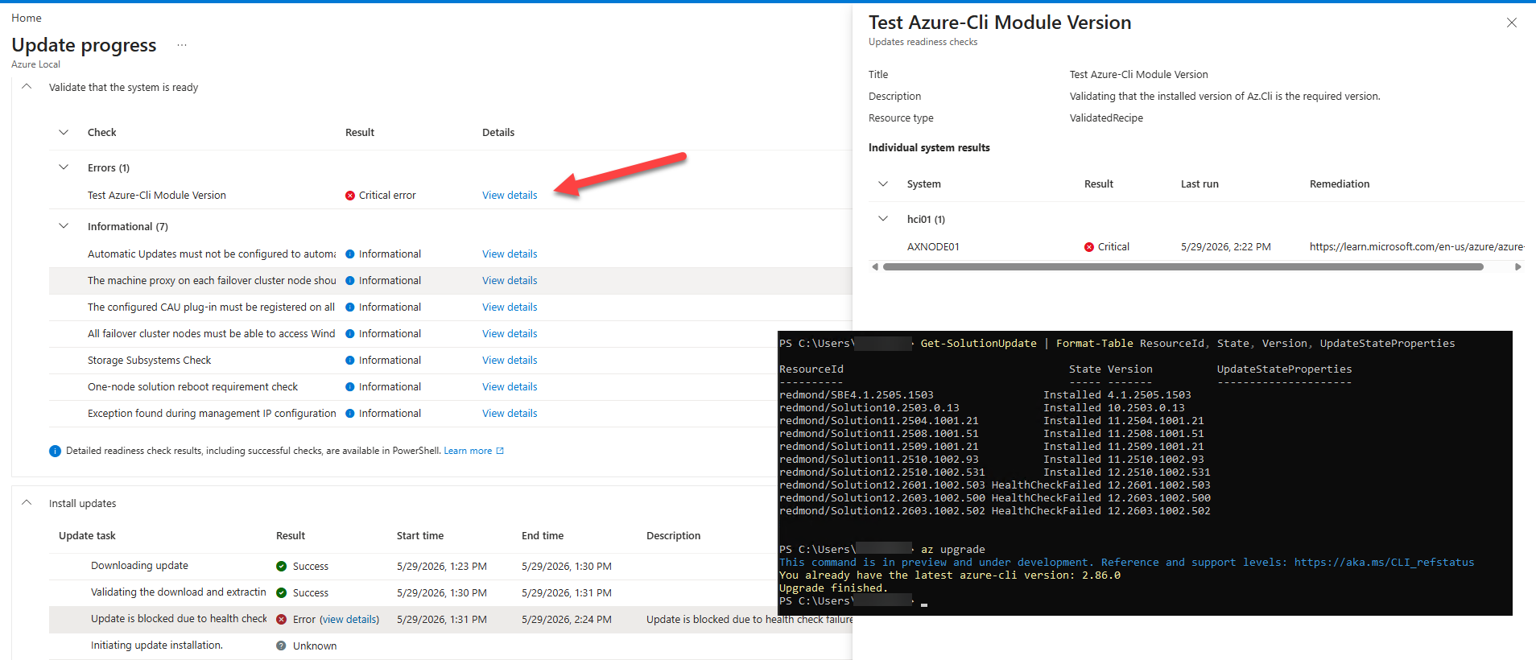
Task: Open View details for failover cluster nodes access check
Action: click(x=510, y=333)
